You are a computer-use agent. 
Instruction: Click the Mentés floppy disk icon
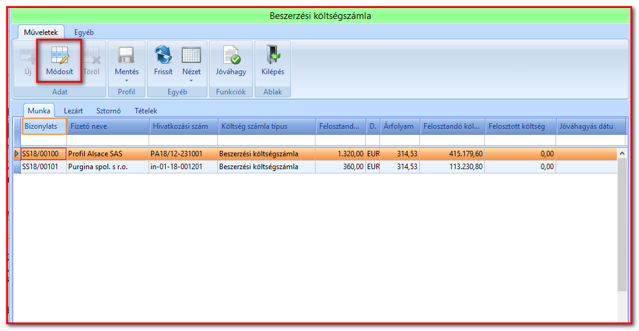(x=126, y=55)
